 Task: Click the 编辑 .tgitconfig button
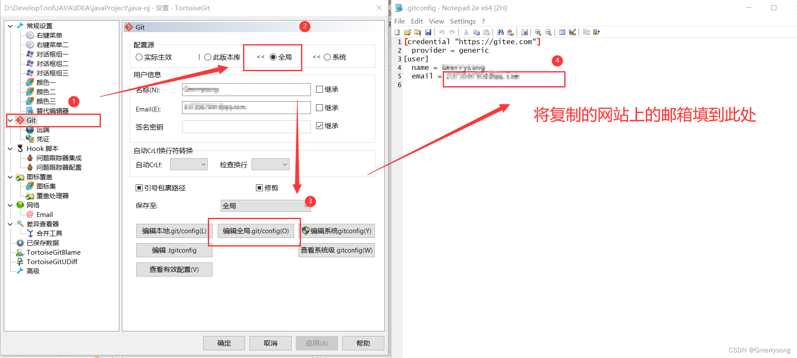pyautogui.click(x=174, y=250)
